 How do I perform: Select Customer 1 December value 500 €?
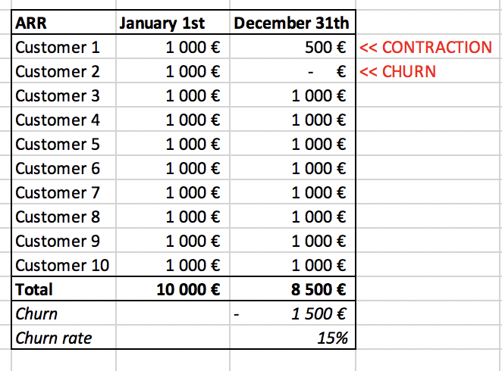[293, 47]
